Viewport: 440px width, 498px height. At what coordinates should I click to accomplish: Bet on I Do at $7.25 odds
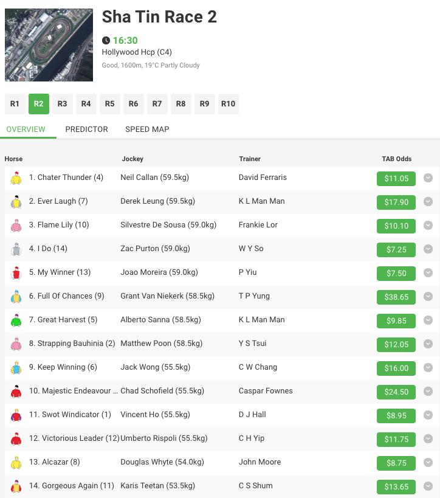pyautogui.click(x=396, y=250)
